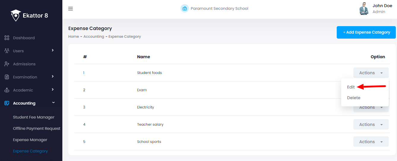The width and height of the screenshot is (397, 161).
Task: Click the Add Expense Category button
Action: [x=366, y=32]
